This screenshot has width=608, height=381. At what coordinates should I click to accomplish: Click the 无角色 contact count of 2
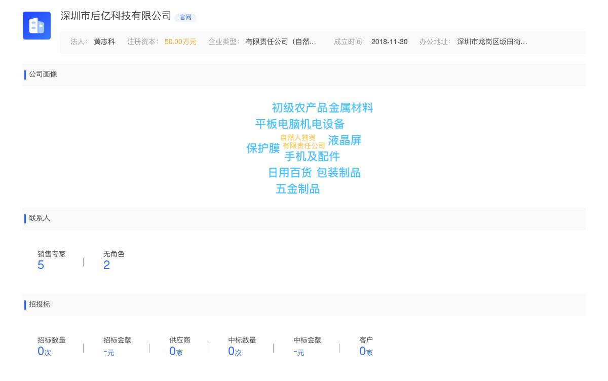click(106, 264)
